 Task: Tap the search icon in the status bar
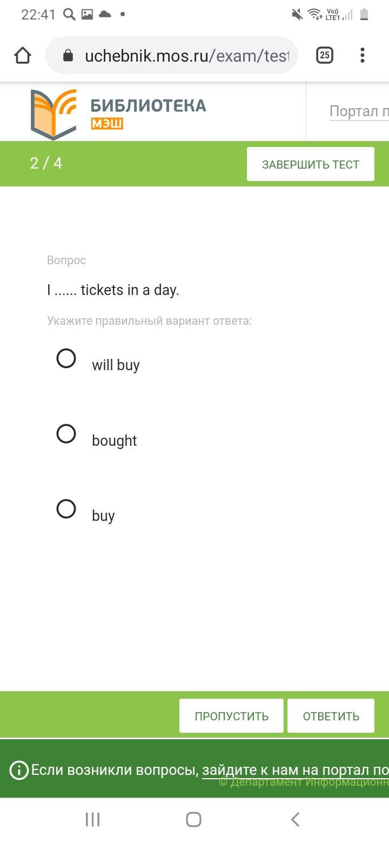click(69, 15)
